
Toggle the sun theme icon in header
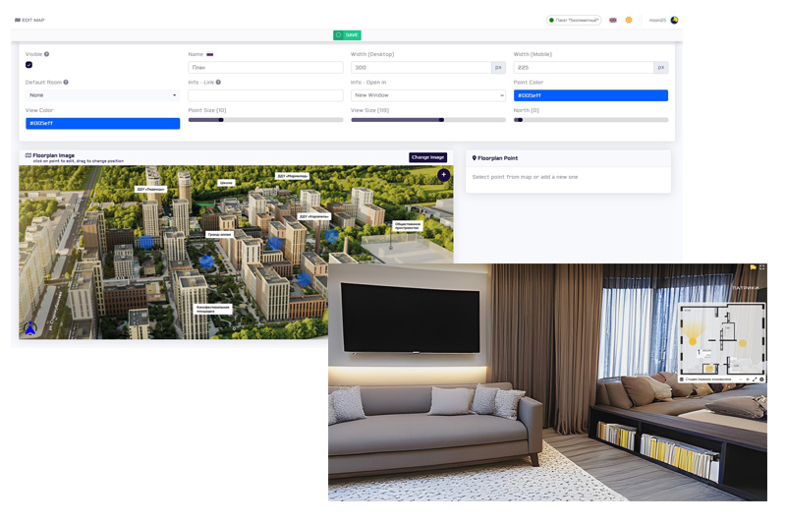point(629,20)
